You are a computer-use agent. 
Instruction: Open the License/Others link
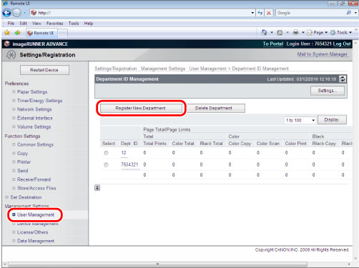[x=32, y=232]
